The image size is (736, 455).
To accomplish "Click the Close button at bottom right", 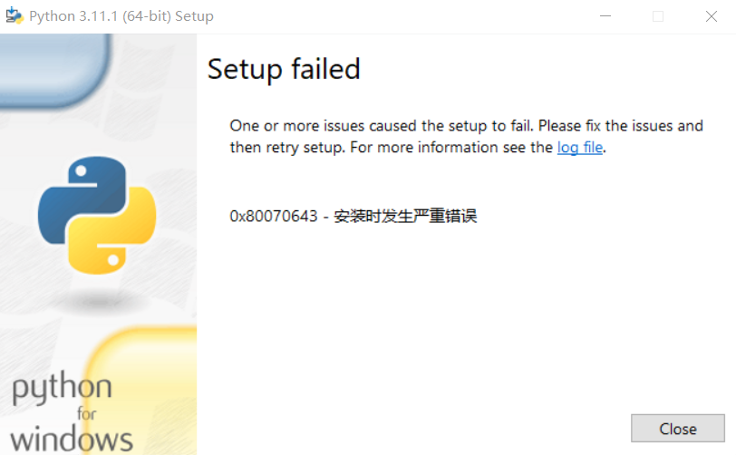I will point(678,428).
